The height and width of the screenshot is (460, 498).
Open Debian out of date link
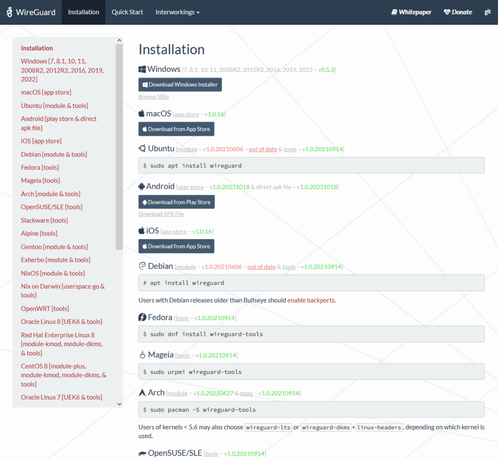point(261,267)
